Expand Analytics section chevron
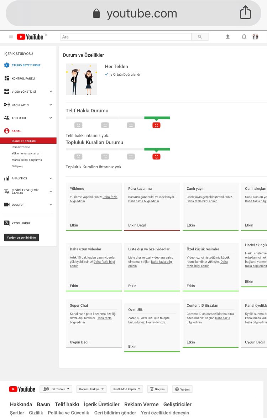The height and width of the screenshot is (418, 267). tap(51, 178)
